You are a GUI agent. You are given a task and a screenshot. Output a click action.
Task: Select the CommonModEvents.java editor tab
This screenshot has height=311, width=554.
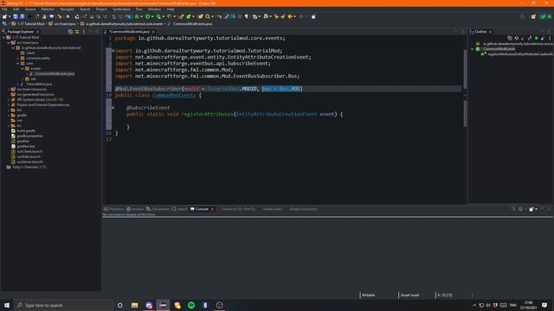(x=129, y=32)
